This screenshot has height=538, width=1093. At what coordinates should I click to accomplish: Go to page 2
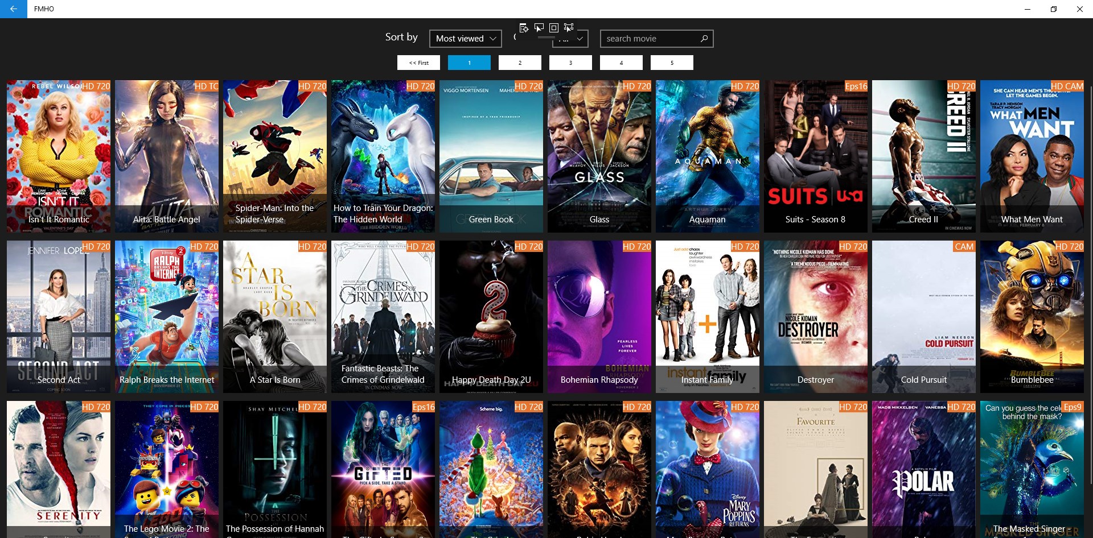coord(520,63)
